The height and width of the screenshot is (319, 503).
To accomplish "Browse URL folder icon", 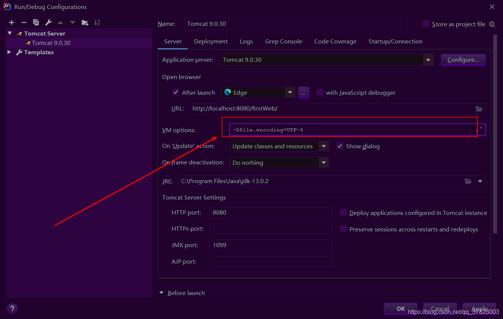I will (x=479, y=109).
